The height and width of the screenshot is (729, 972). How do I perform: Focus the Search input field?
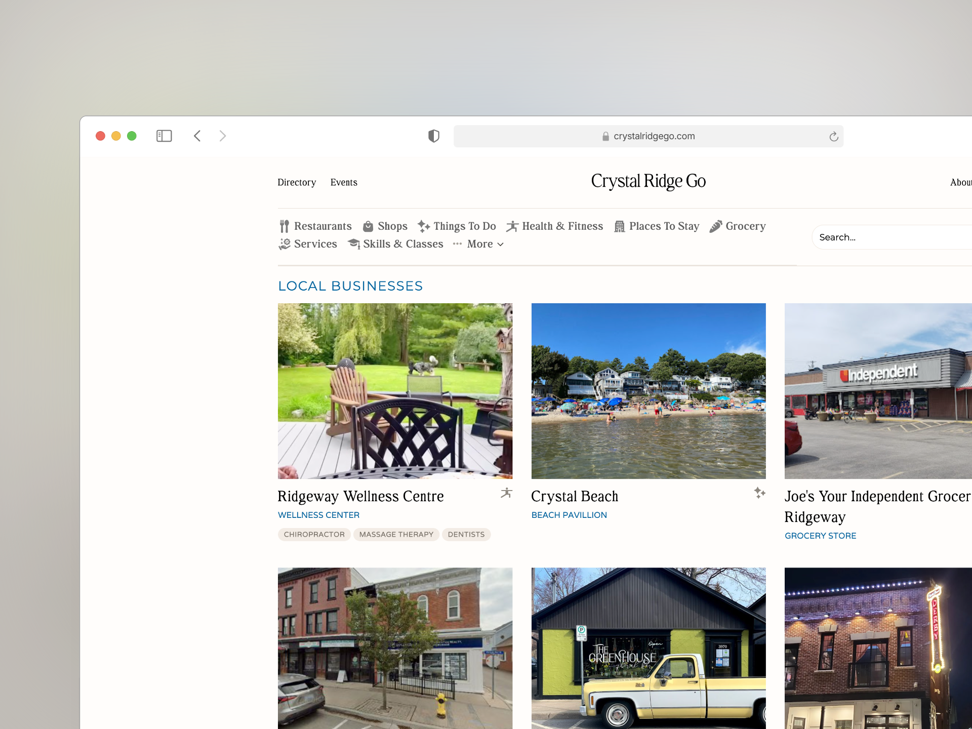(892, 237)
